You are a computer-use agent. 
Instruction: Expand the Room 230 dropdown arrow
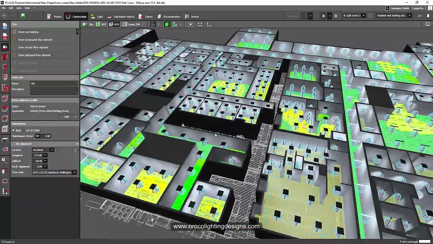click(143, 24)
